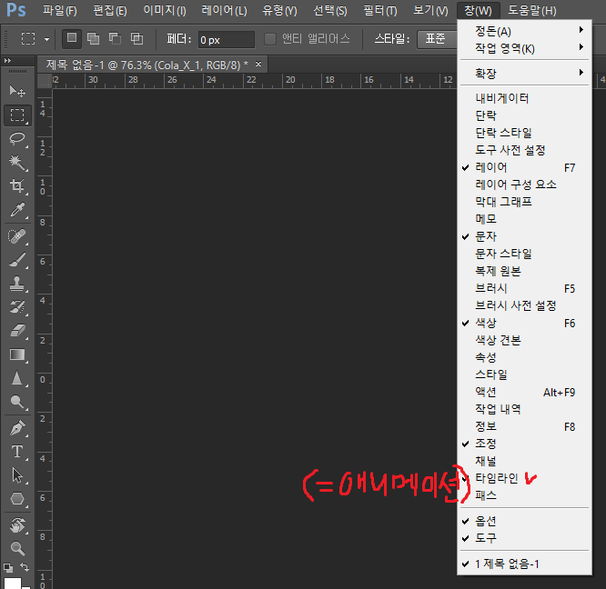Screen dimensions: 606x589
Task: Toggle the 앤티 앨리어스 checkbox
Action: 270,39
